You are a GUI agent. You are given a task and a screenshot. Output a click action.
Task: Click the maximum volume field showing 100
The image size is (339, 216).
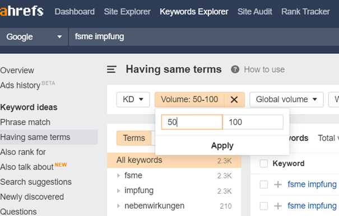[253, 122]
